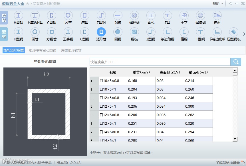The width and height of the screenshot is (246, 166).
Task: Switch to 焊接 category side tab
Action: (4, 18)
